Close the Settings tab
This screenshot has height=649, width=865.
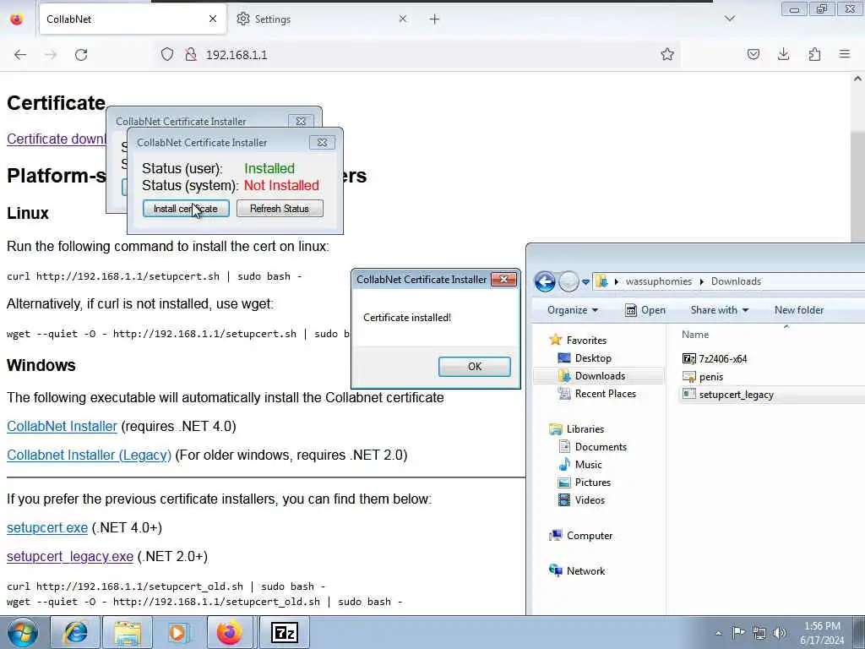tap(403, 19)
